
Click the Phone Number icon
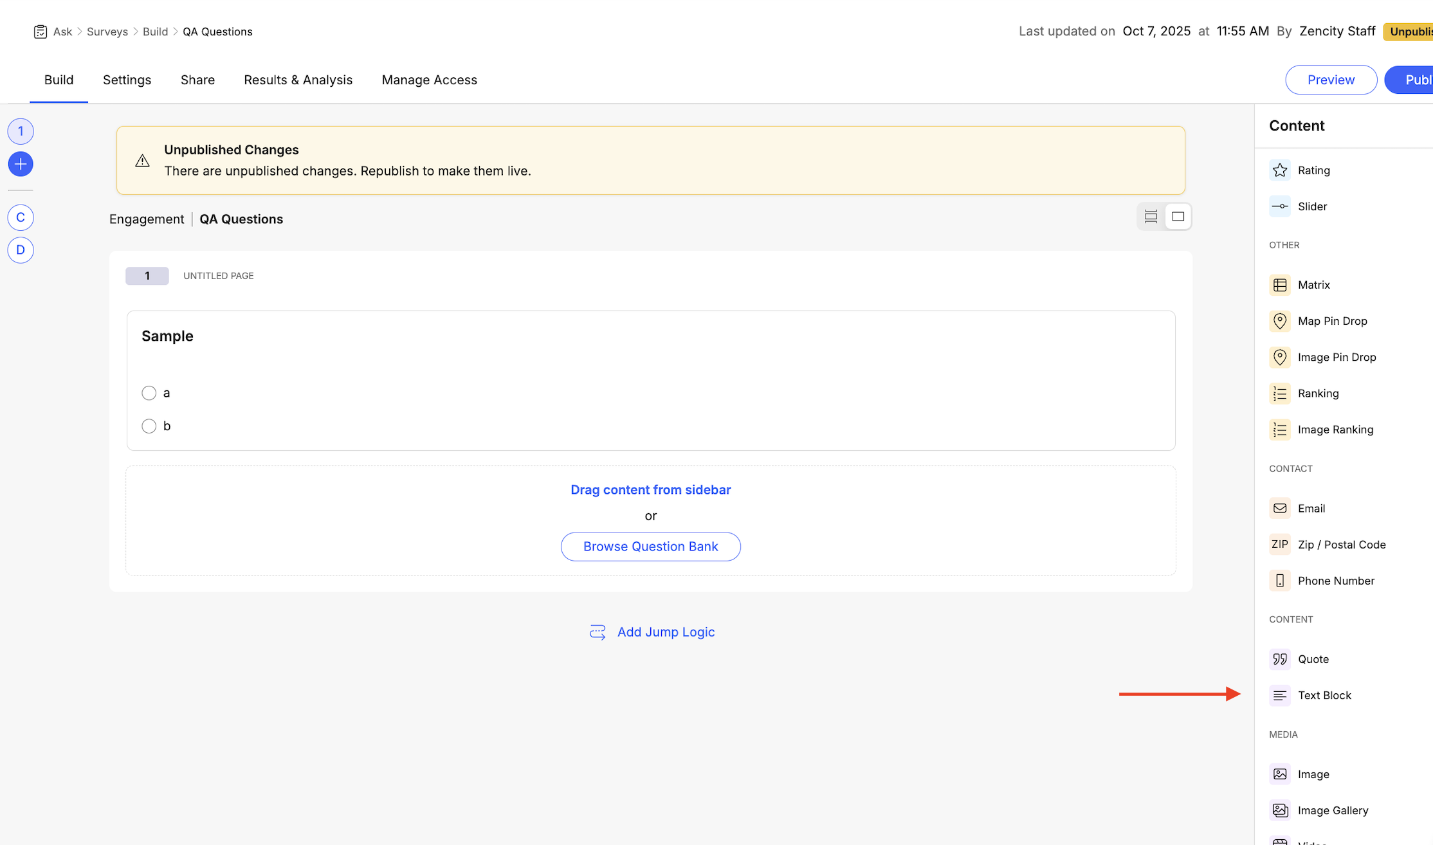click(1279, 581)
